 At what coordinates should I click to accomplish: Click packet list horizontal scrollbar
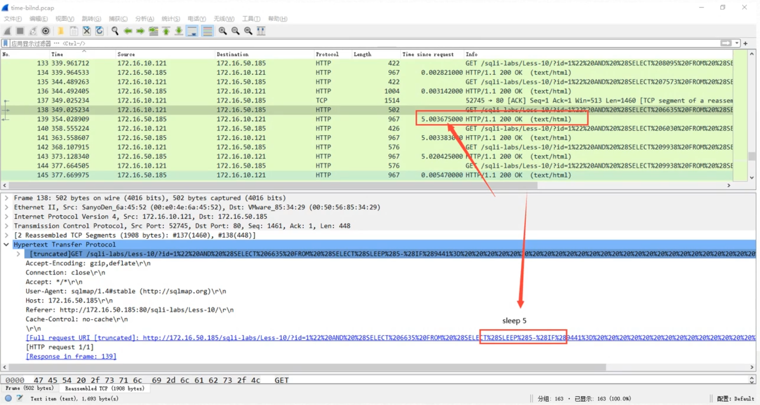coord(273,185)
